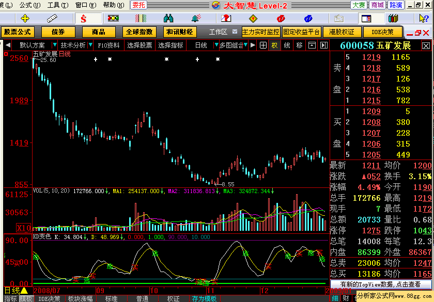434x302 pixels.
Task: Open the 多图组合 dropdown arrow
Action: coord(245,45)
